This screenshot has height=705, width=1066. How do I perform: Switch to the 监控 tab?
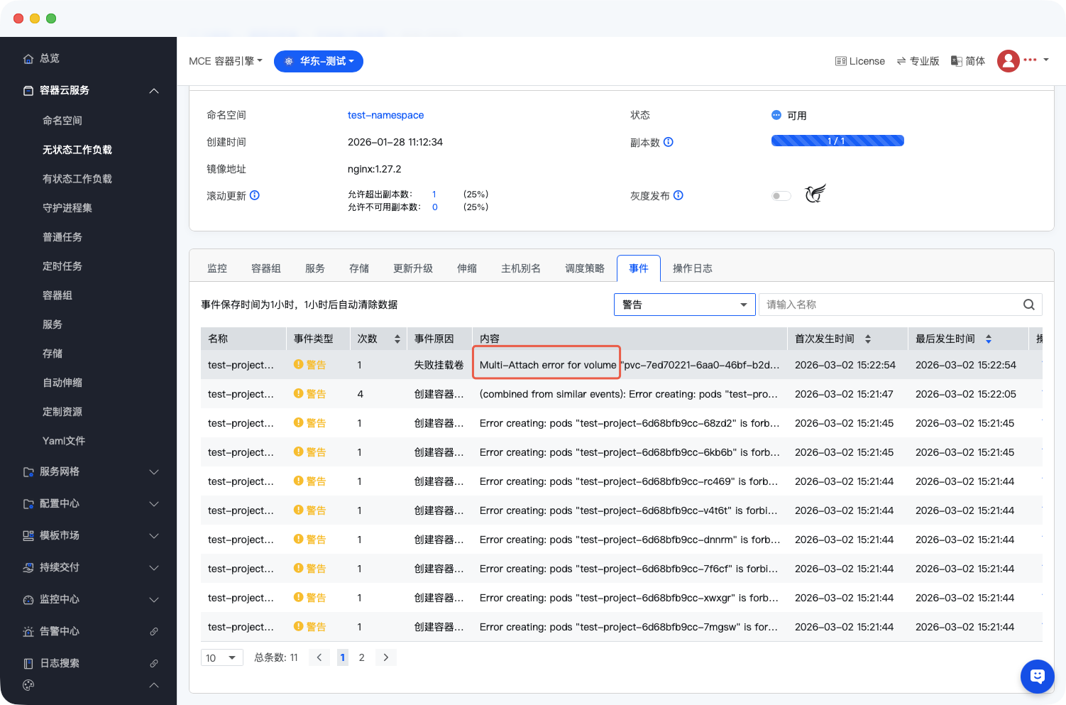(x=217, y=268)
